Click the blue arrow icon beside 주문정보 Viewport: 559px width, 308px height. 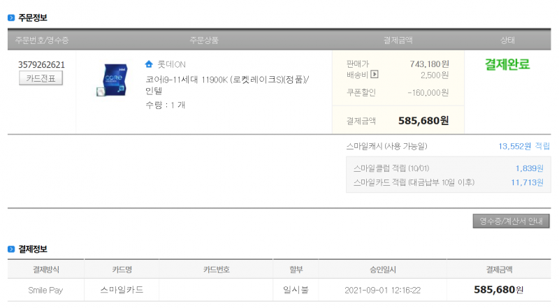pos(11,17)
